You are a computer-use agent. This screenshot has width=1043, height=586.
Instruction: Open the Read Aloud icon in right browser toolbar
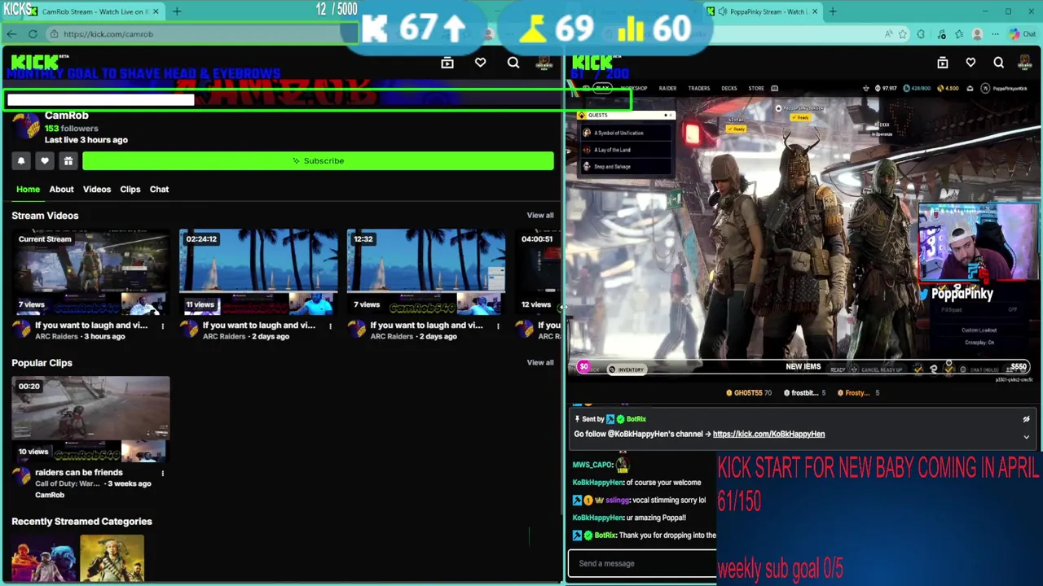point(888,34)
